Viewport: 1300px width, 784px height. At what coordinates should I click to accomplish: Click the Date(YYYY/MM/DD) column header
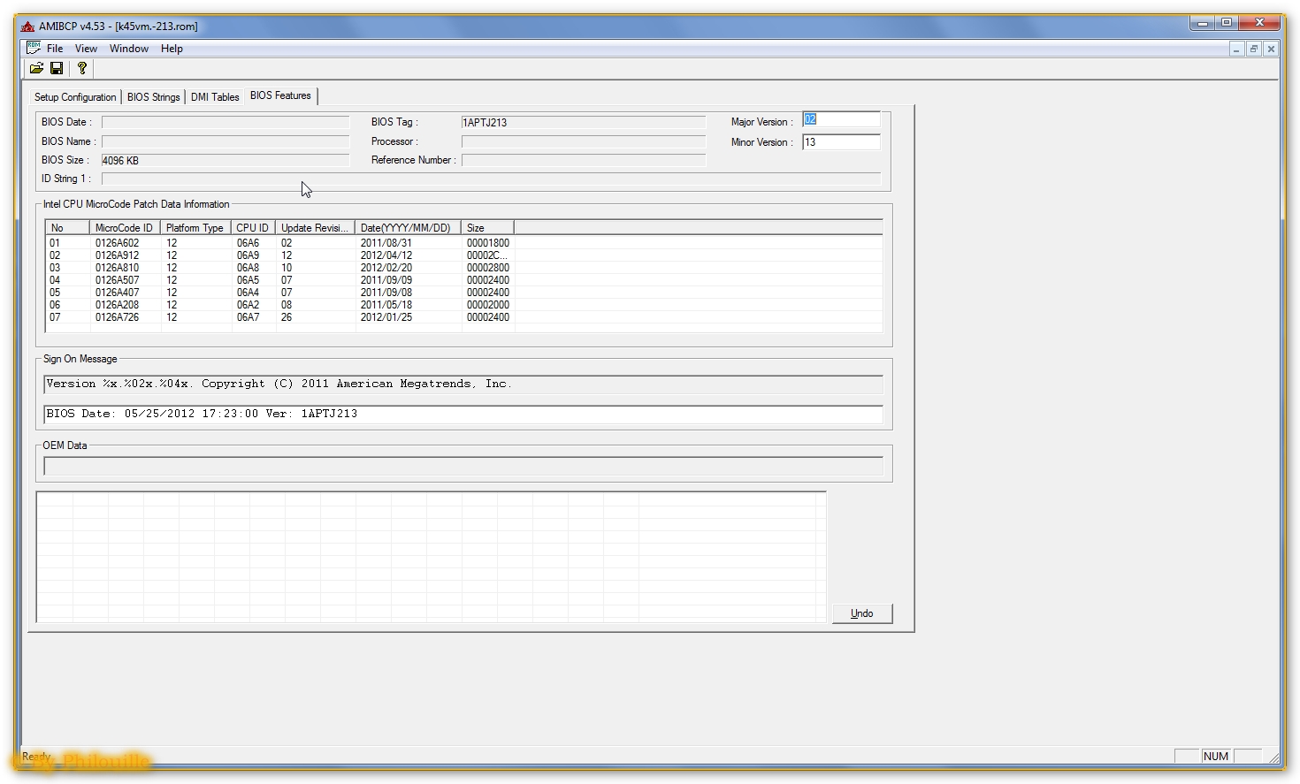click(x=405, y=228)
